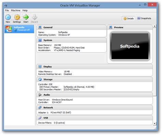Image resolution: width=162 pixels, height=135 pixels.
Task: Open the Help menu
Action: [x=25, y=11]
